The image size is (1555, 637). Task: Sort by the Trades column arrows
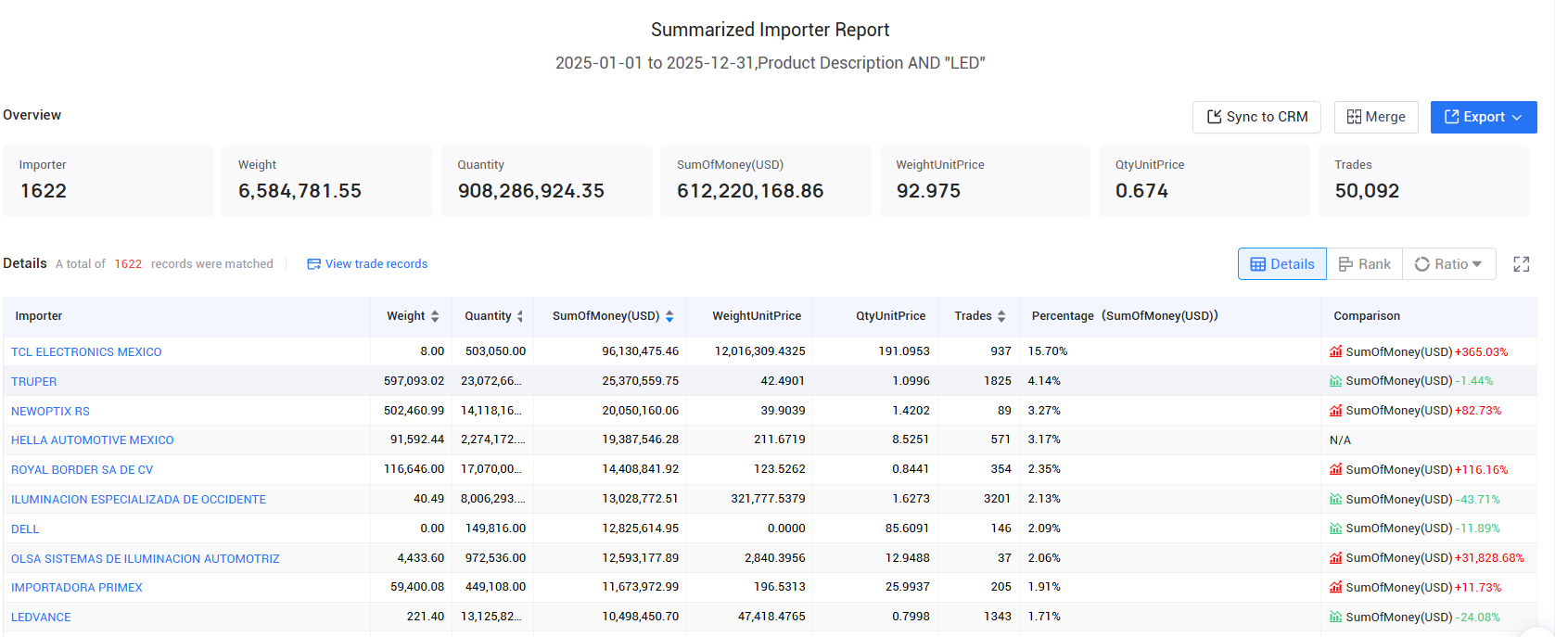(x=1001, y=316)
